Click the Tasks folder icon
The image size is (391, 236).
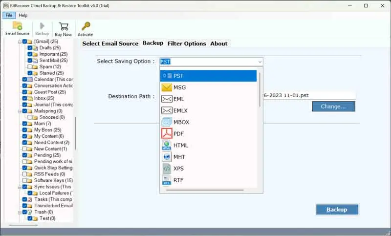(x=30, y=200)
